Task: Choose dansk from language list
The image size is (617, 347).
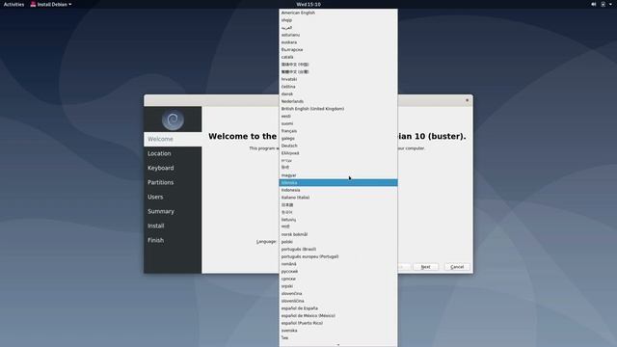Action: click(338, 94)
